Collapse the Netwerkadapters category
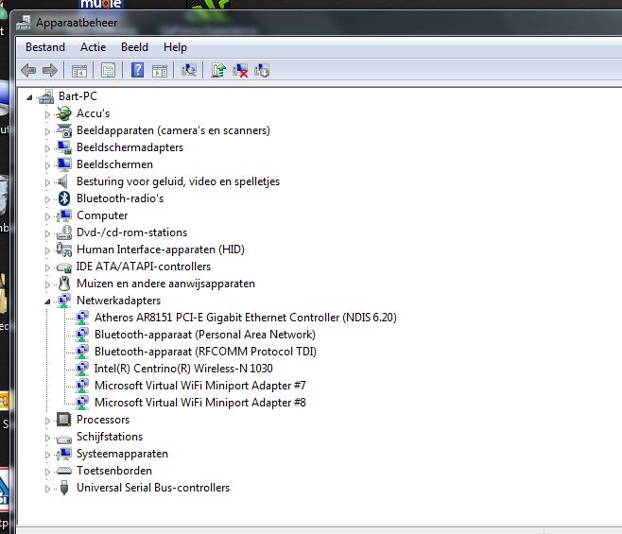The image size is (622, 534). click(47, 301)
